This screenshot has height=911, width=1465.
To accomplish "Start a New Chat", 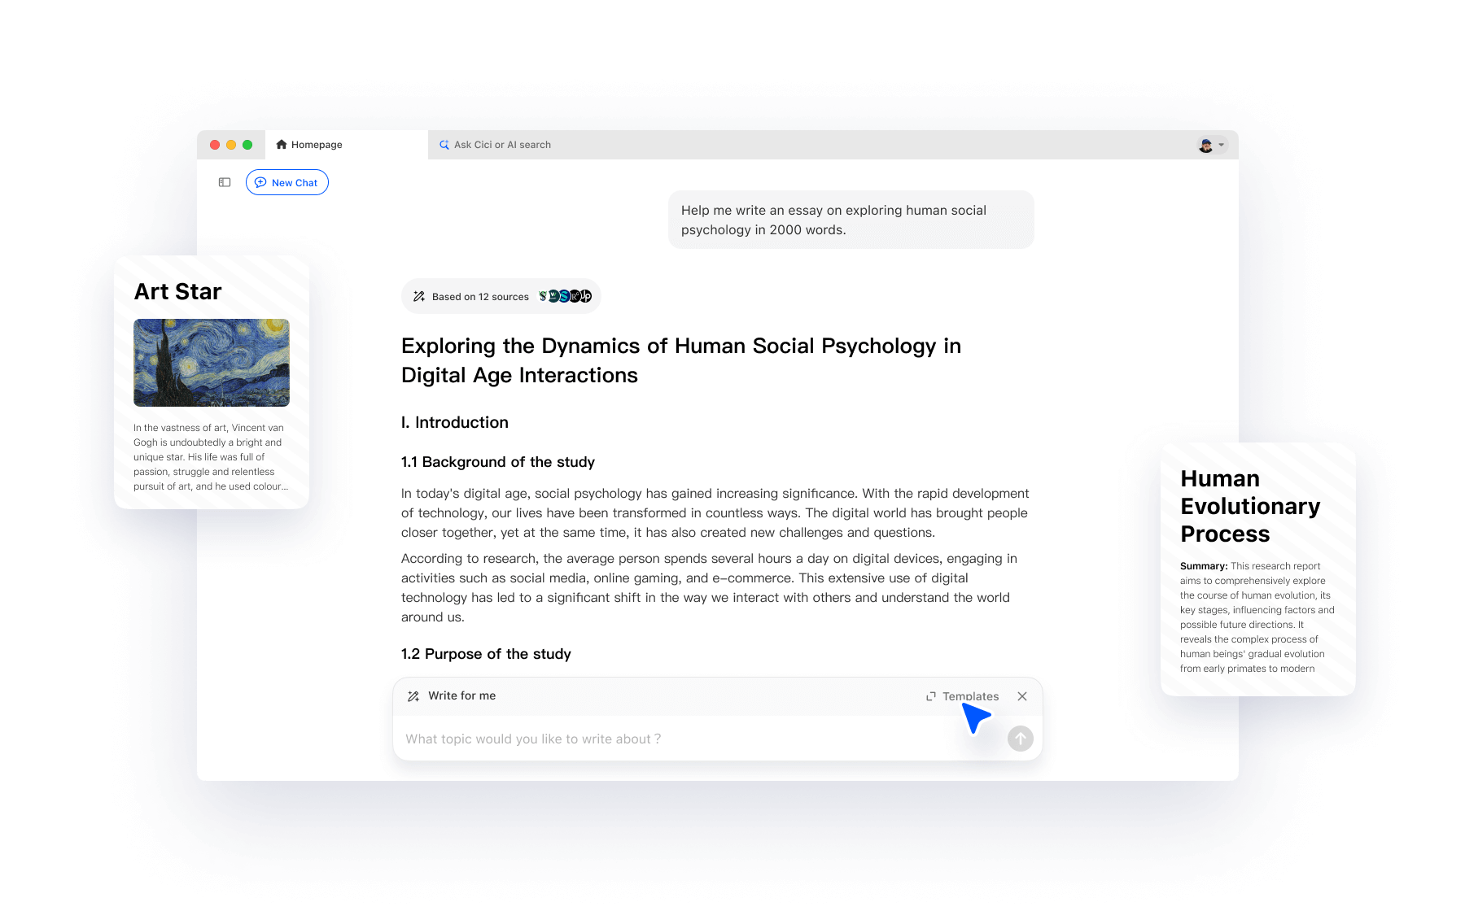I will pos(286,182).
